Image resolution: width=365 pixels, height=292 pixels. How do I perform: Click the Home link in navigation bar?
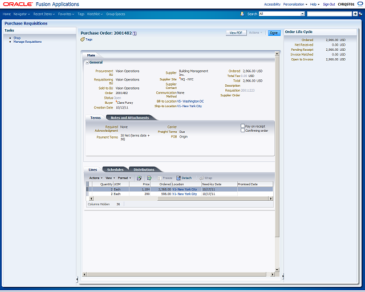7,14
